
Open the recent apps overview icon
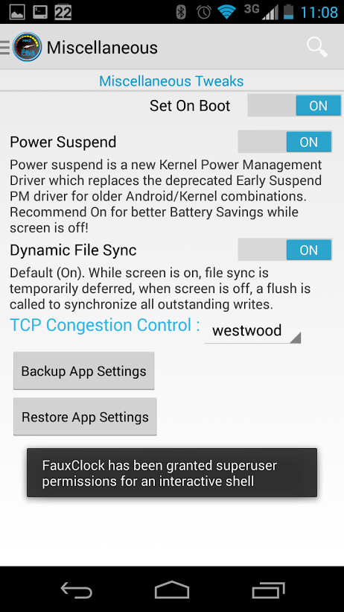click(x=268, y=590)
